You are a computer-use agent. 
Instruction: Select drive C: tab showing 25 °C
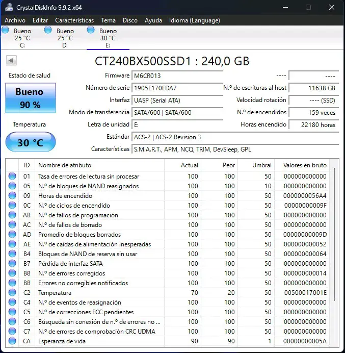[x=22, y=38]
